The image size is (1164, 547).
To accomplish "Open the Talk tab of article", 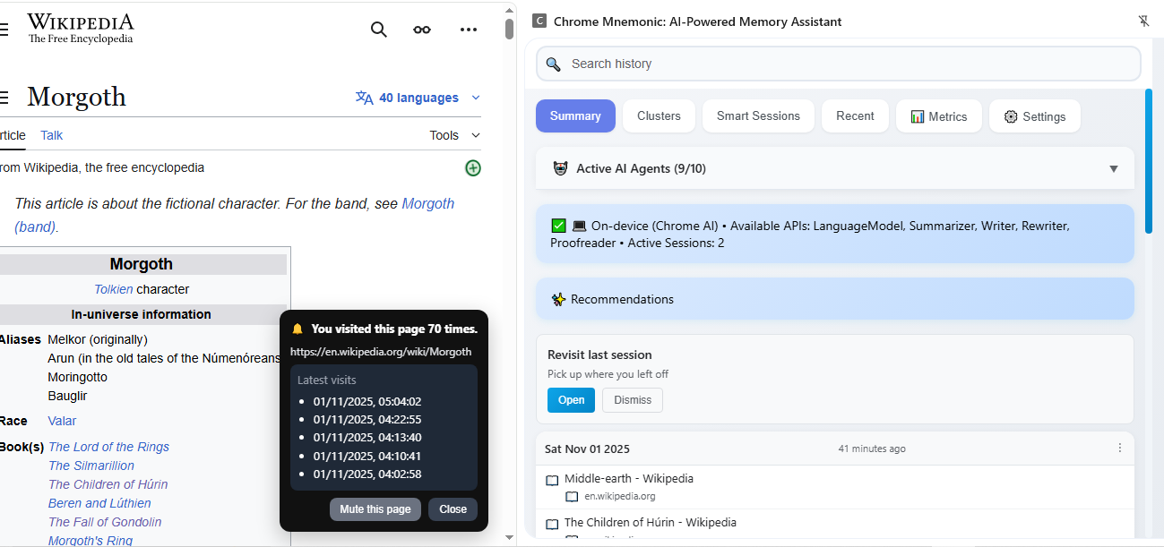I will (51, 135).
